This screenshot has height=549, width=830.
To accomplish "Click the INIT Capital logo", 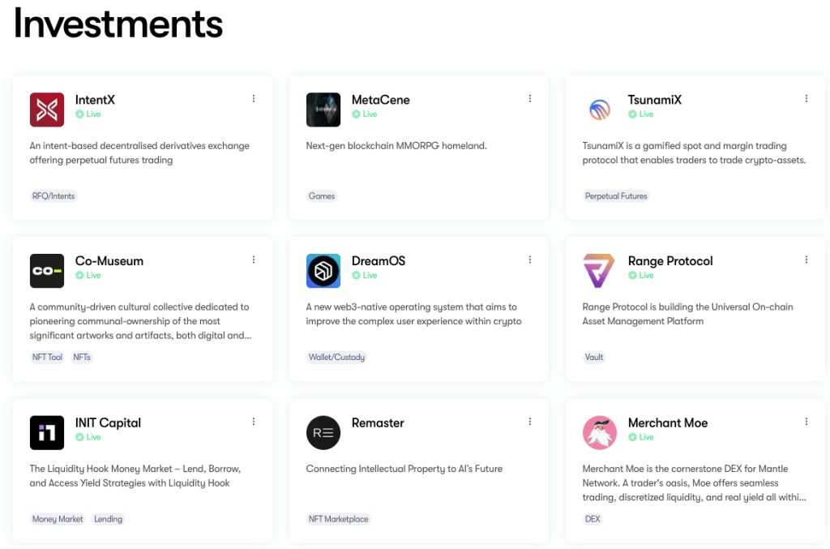I will pyautogui.click(x=46, y=432).
